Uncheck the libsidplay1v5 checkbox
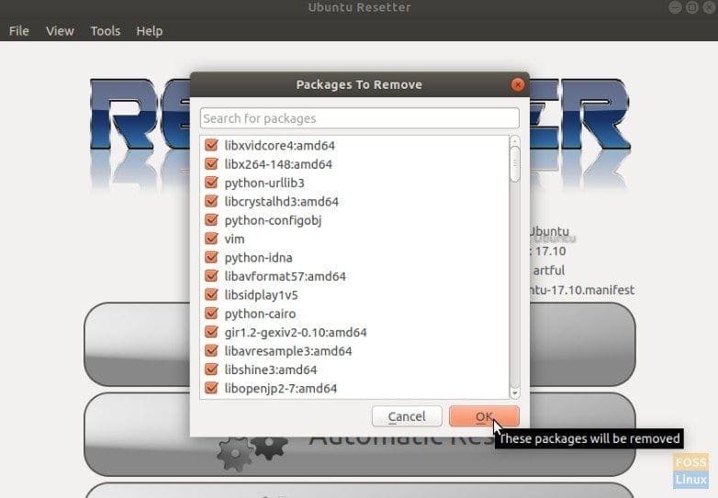The image size is (718, 498). click(211, 294)
